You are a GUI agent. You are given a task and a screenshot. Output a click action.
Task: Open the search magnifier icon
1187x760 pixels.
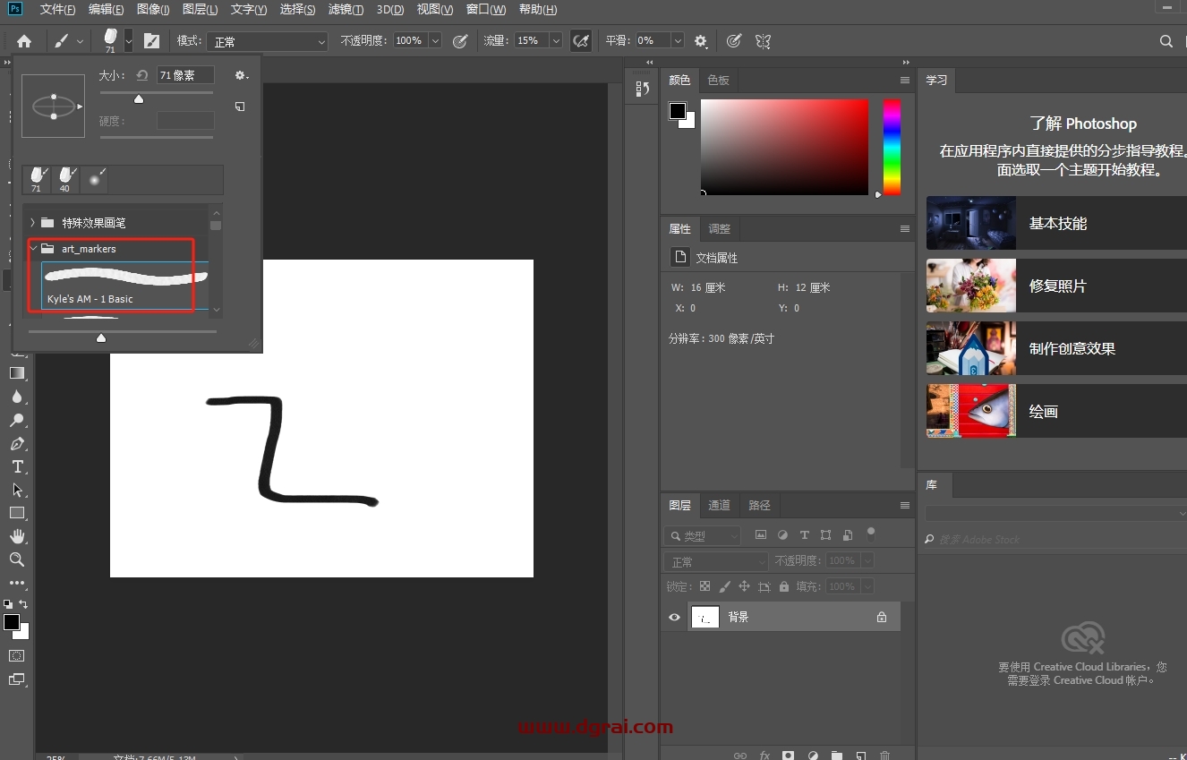click(x=1166, y=41)
